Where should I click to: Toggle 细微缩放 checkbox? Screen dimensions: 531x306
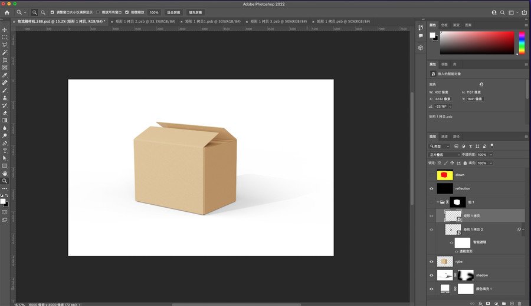(127, 12)
